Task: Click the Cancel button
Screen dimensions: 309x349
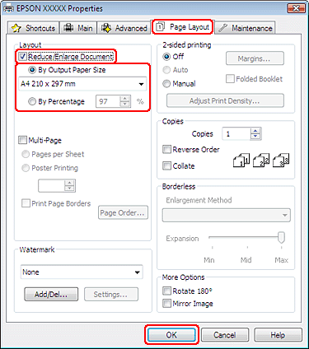Action: [225, 335]
